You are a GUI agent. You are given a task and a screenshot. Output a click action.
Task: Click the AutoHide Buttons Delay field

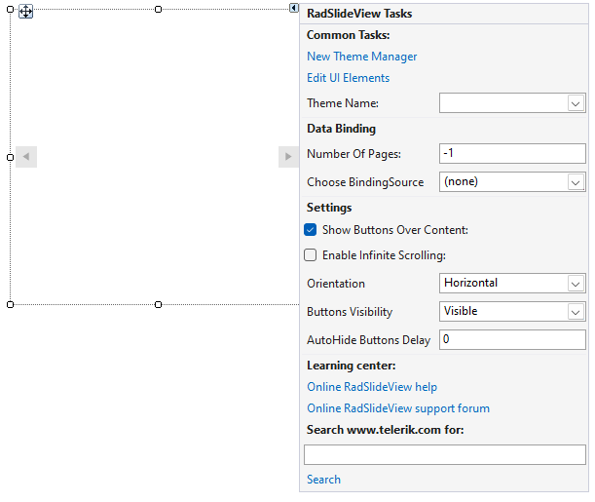[512, 339]
